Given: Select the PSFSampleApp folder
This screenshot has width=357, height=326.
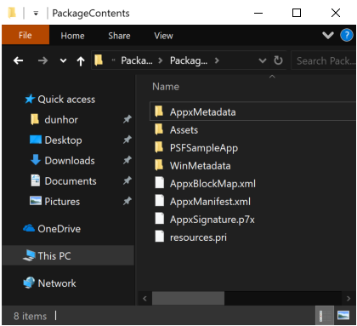Looking at the screenshot, I should coord(204,148).
